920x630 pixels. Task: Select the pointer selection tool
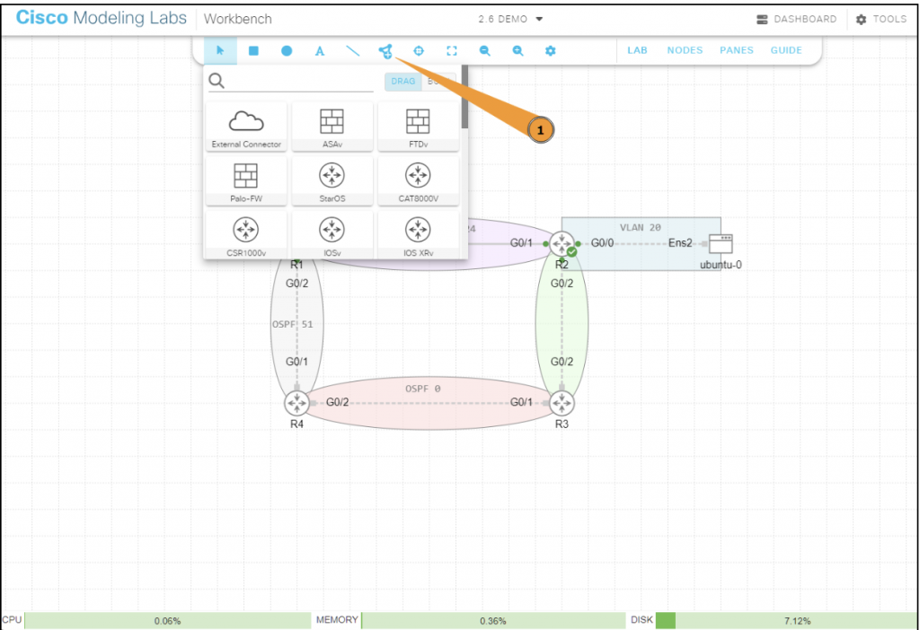point(220,51)
